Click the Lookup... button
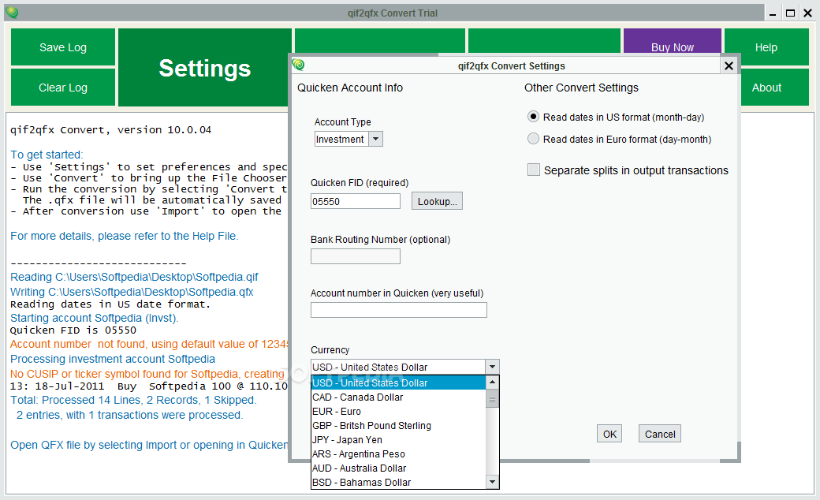The height and width of the screenshot is (500, 820). point(437,201)
